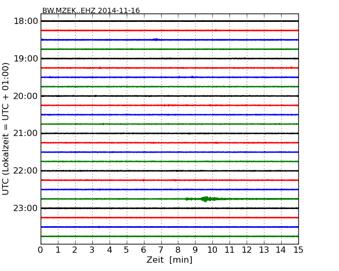Select the 'Zeit [min]' x-axis label
The height and width of the screenshot is (271, 339).
click(x=169, y=260)
